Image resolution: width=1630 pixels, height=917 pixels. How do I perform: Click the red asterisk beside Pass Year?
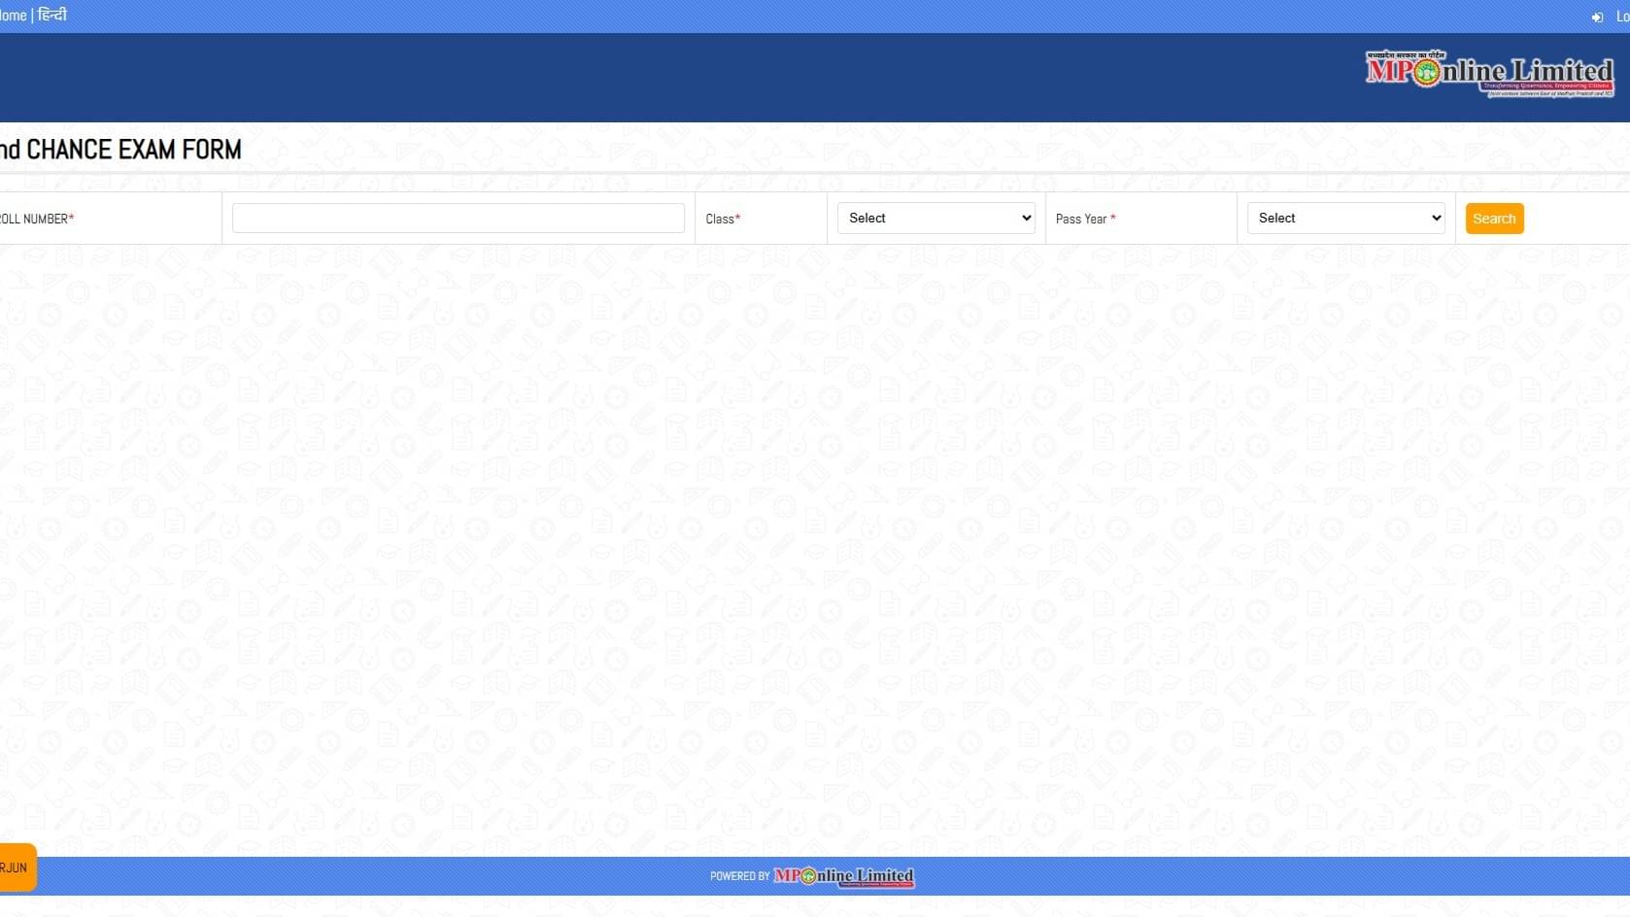tap(1113, 219)
